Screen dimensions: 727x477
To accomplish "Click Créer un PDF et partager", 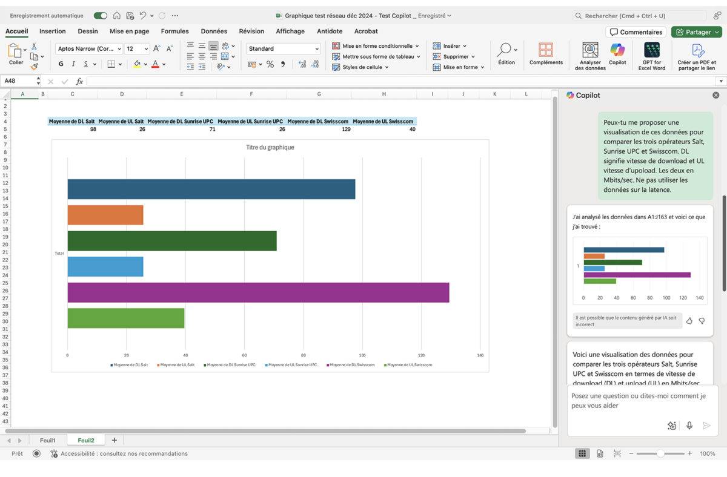I will pyautogui.click(x=697, y=56).
